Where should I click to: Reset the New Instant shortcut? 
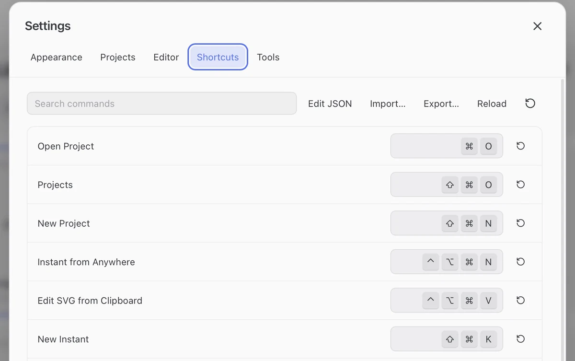[521, 339]
